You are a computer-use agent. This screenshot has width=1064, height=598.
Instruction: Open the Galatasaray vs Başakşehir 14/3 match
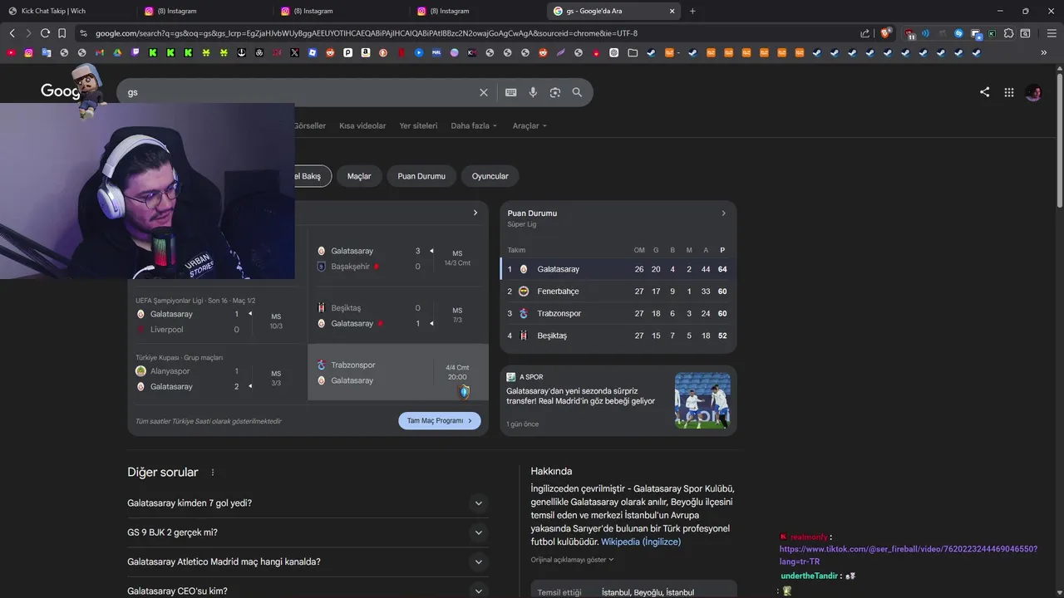point(398,258)
